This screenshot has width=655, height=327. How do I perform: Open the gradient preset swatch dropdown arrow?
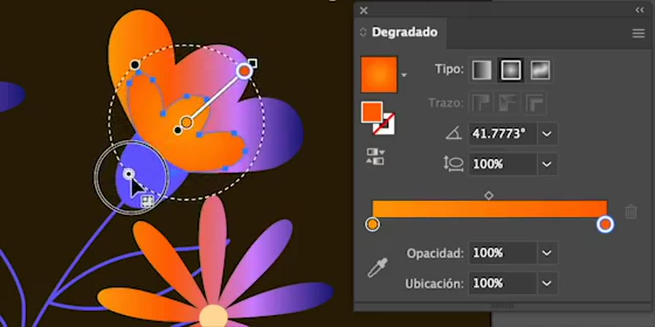point(404,75)
